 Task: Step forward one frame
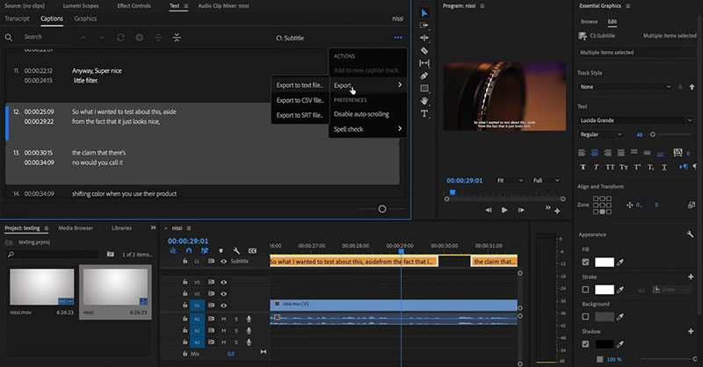click(521, 210)
